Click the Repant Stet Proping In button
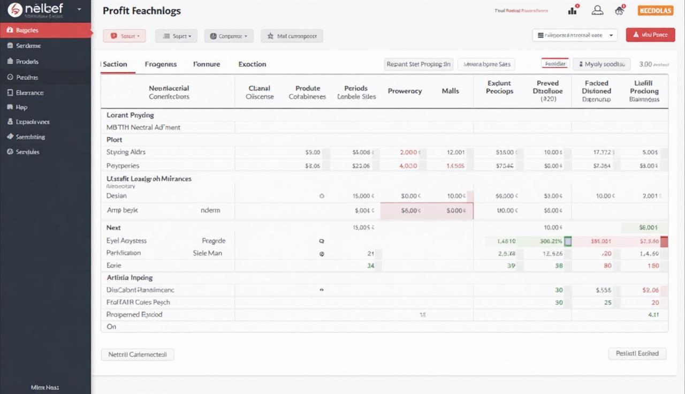685x394 pixels. [x=418, y=64]
